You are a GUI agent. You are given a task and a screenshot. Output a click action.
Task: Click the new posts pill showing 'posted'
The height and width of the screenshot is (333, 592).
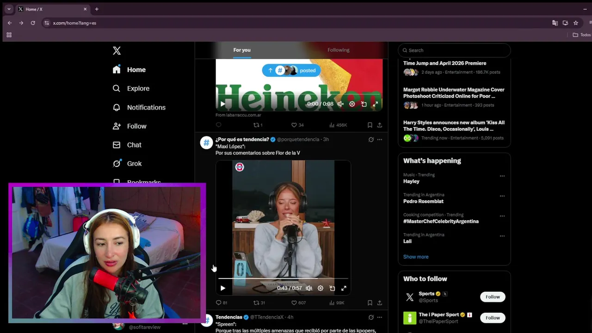click(x=291, y=70)
